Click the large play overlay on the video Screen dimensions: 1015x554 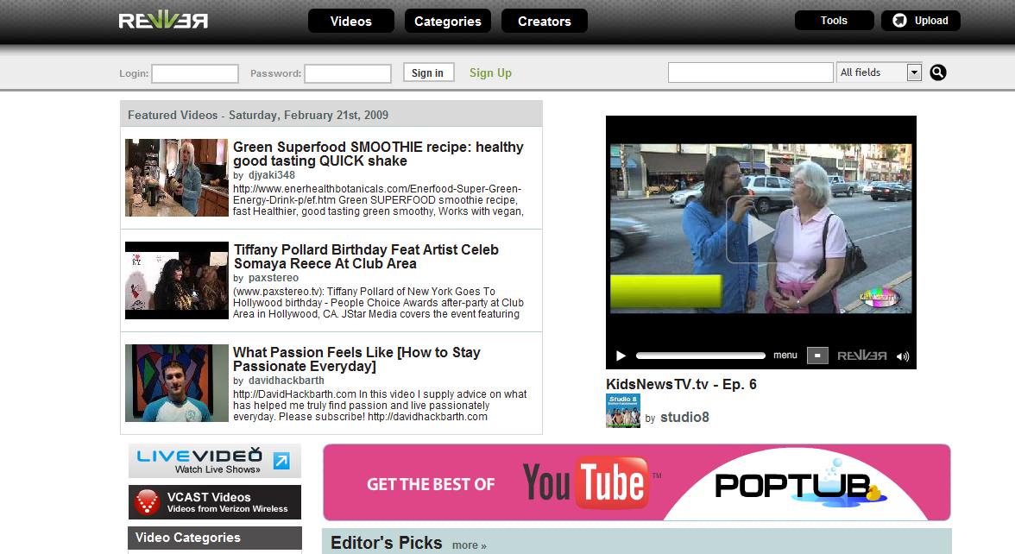point(760,230)
